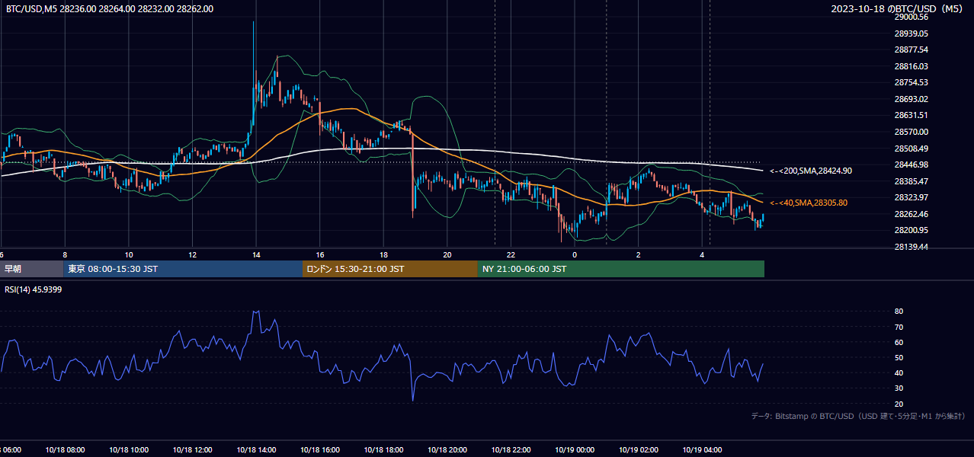This screenshot has height=457, width=974.
Task: Select the 2023-10-18 のBTC/USD (M5) title
Action: click(x=899, y=9)
